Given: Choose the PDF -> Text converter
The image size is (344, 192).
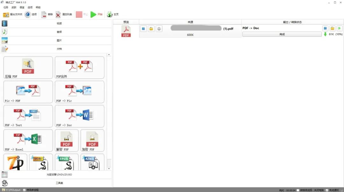Looking at the screenshot, I should pos(28,116).
